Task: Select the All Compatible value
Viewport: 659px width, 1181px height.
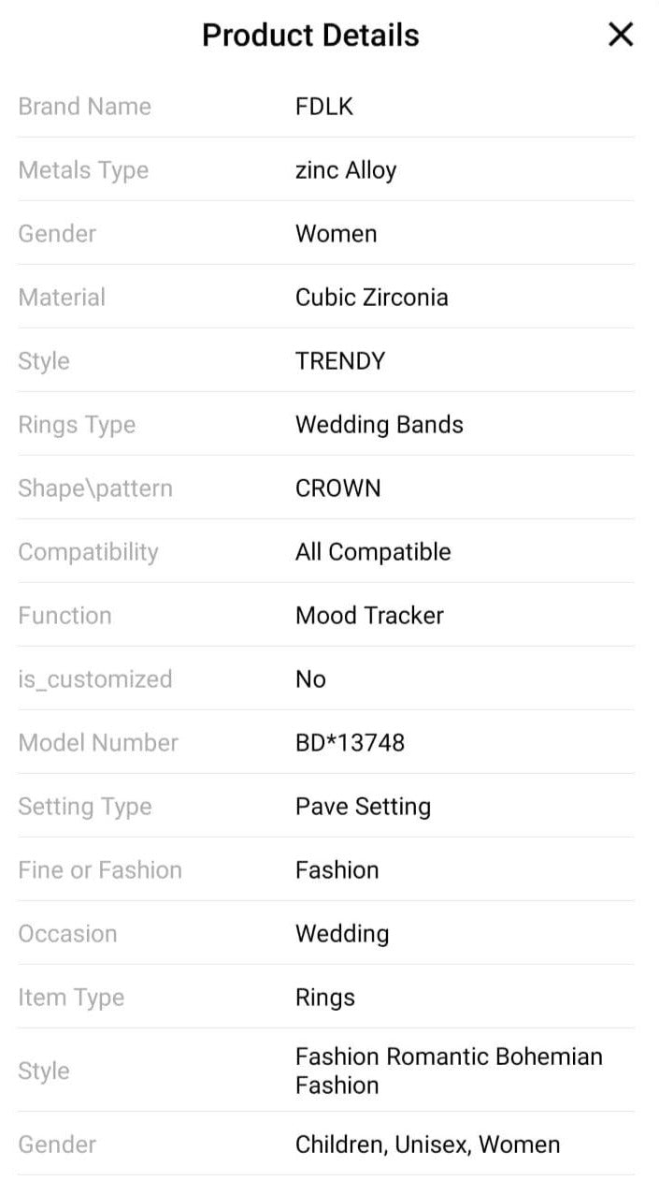Action: pyautogui.click(x=373, y=552)
